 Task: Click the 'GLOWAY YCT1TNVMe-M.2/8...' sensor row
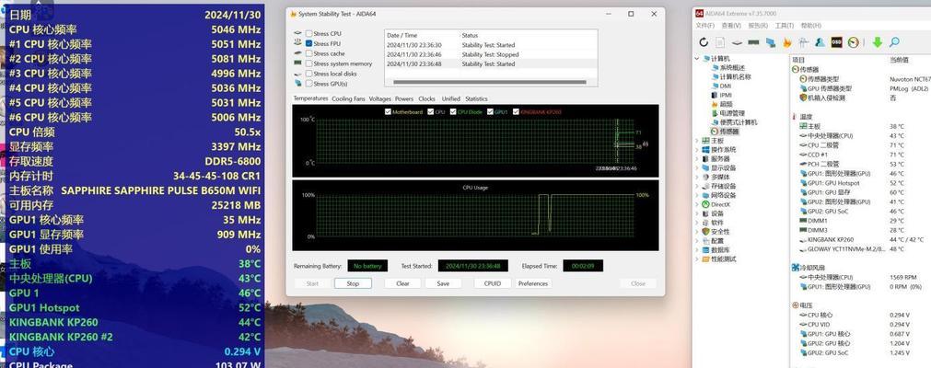point(859,249)
